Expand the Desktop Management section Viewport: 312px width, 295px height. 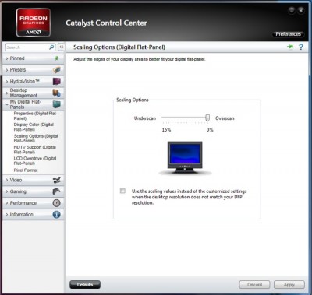33,93
